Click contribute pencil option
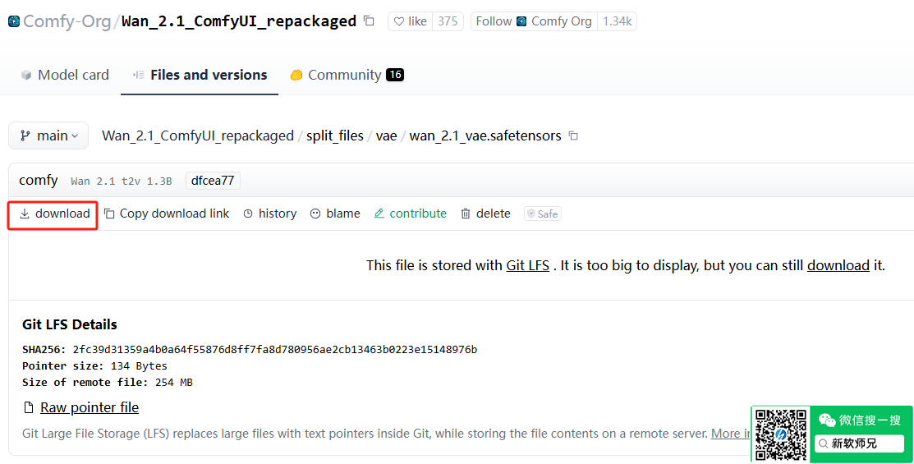Screen dimensions: 914x464 [410, 214]
